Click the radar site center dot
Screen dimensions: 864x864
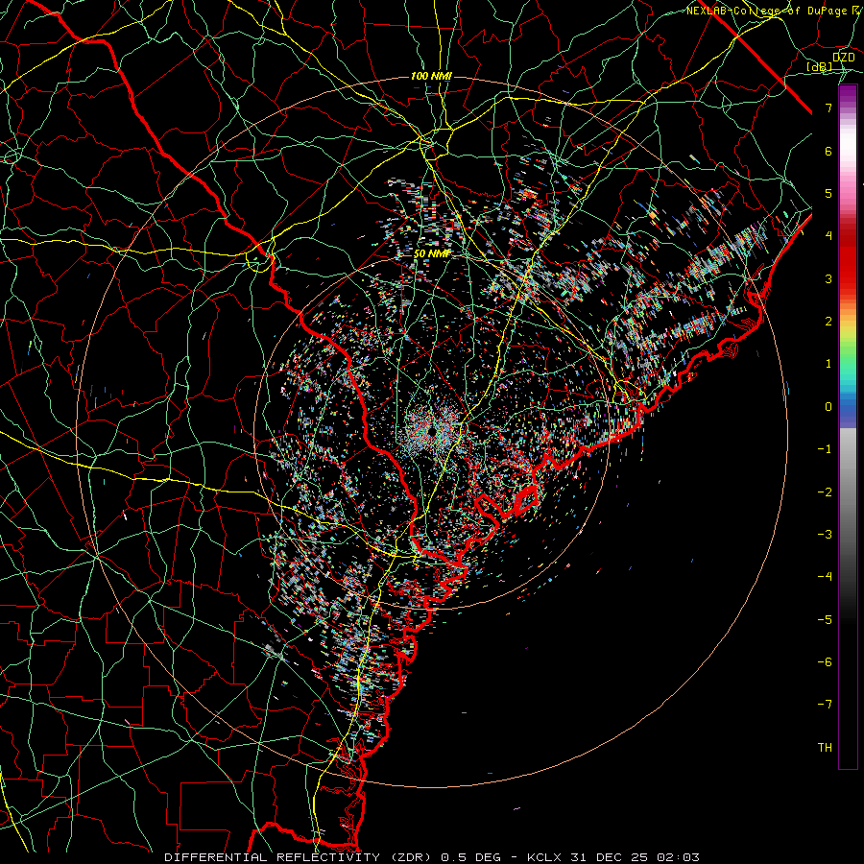tap(432, 431)
